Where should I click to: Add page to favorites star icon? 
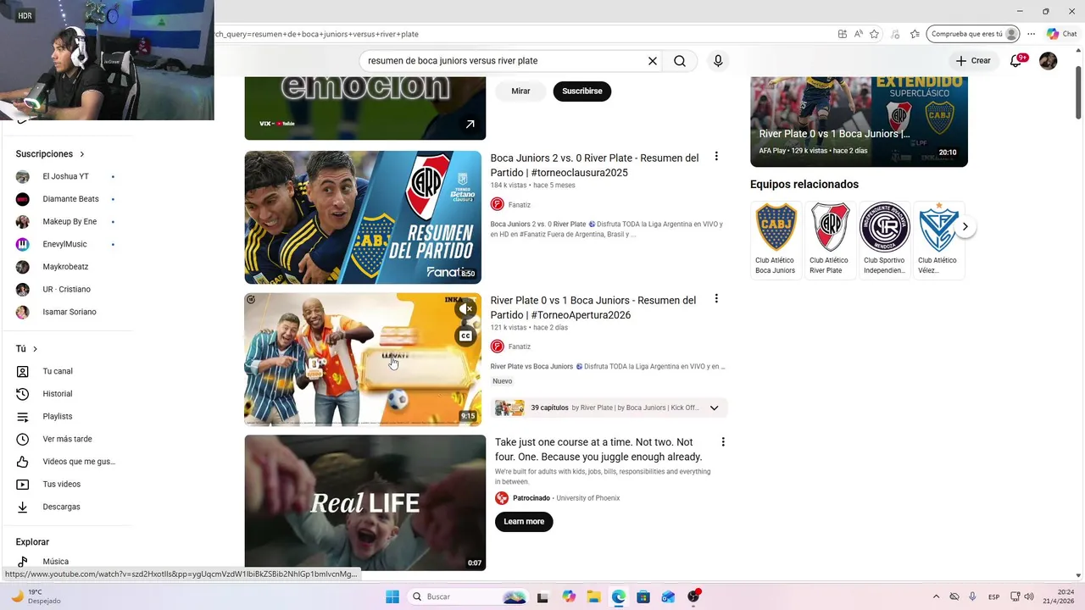[x=874, y=34]
